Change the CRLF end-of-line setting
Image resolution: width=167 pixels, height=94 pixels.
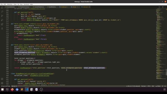point(153,86)
